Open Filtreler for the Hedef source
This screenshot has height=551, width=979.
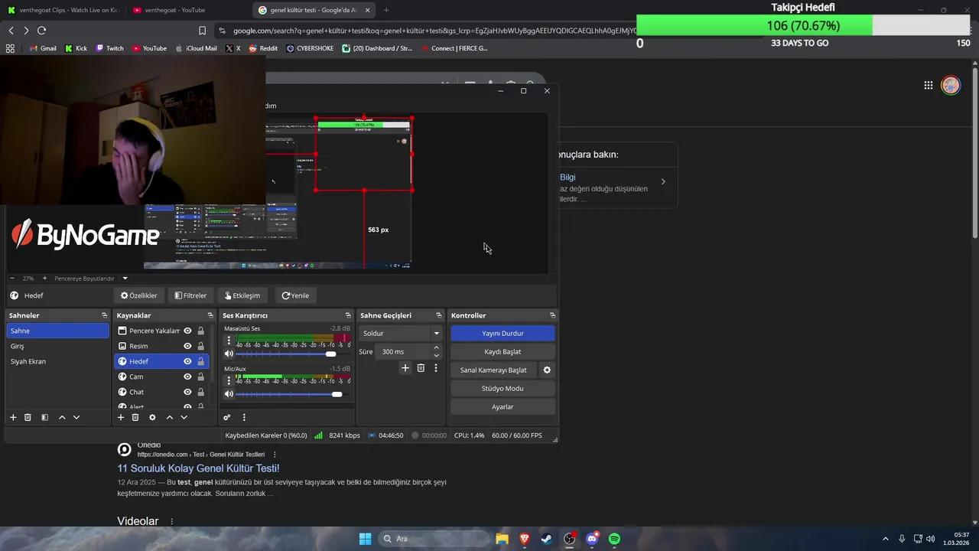pos(190,295)
